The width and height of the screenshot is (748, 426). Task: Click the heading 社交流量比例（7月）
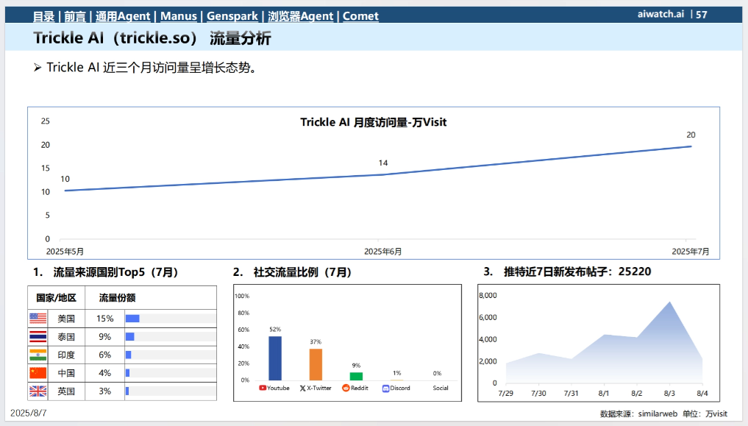302,272
